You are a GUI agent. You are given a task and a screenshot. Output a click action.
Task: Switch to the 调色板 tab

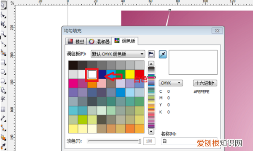tap(125, 41)
